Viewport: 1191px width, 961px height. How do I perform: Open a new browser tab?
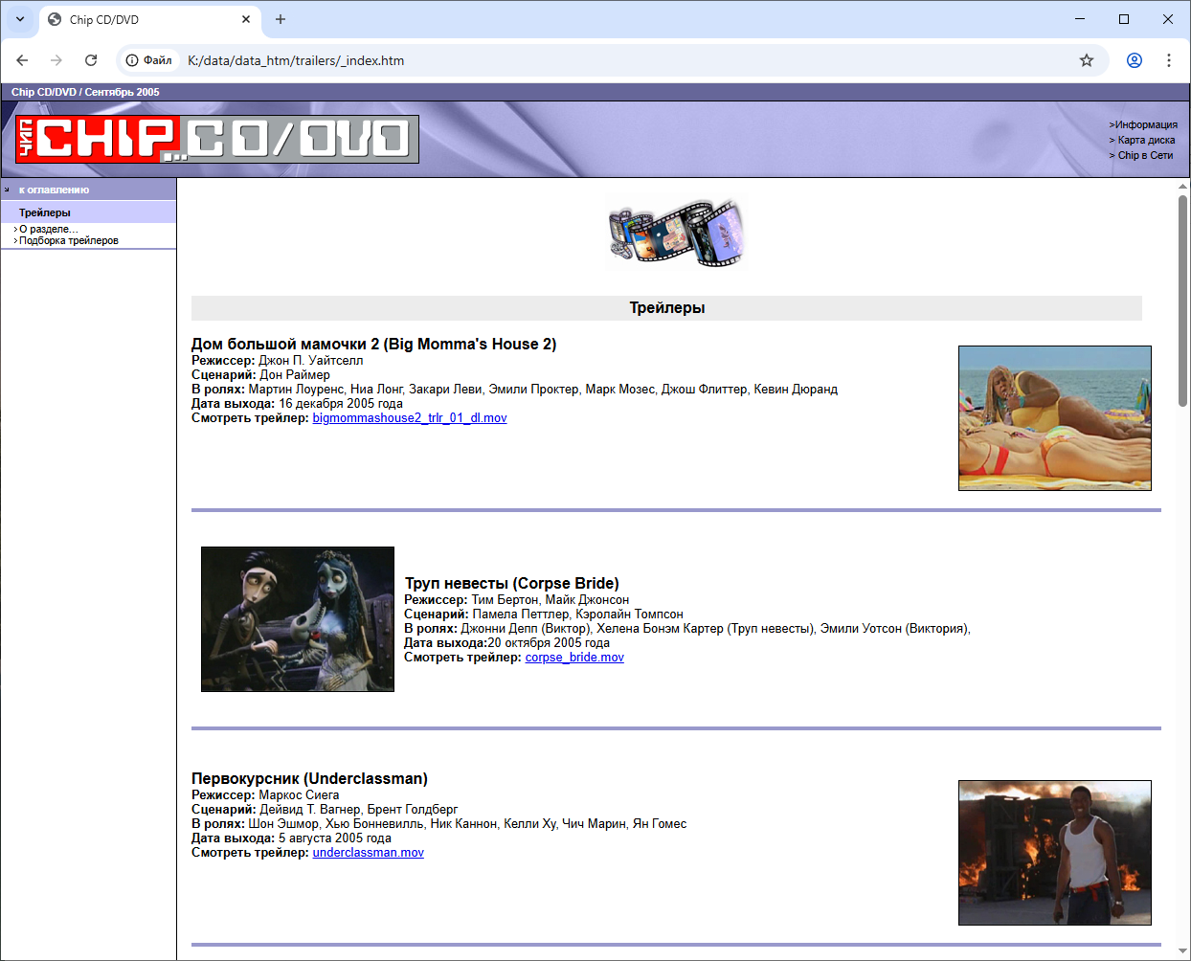click(281, 19)
